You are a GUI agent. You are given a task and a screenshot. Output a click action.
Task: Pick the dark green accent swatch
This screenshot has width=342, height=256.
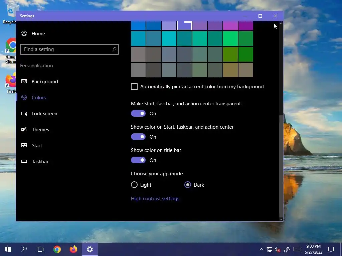point(246,54)
